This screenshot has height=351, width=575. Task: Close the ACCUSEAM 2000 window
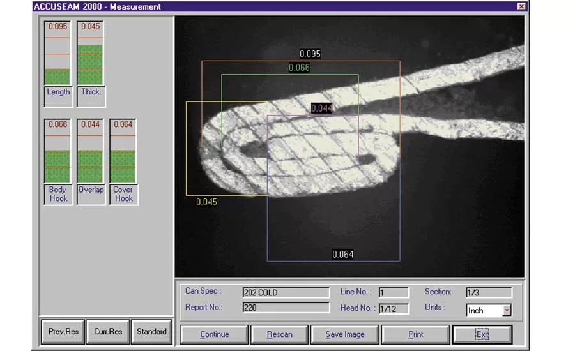[521, 6]
